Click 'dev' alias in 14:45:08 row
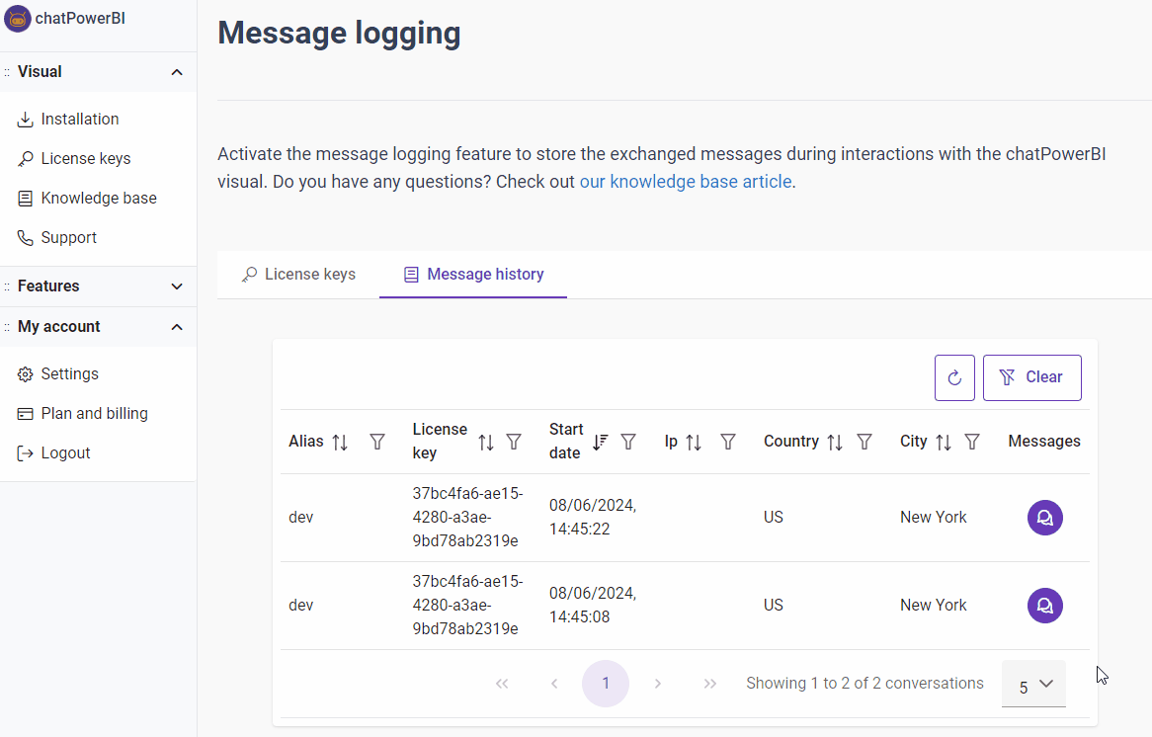Screen dimensions: 1152x737 (x=301, y=606)
